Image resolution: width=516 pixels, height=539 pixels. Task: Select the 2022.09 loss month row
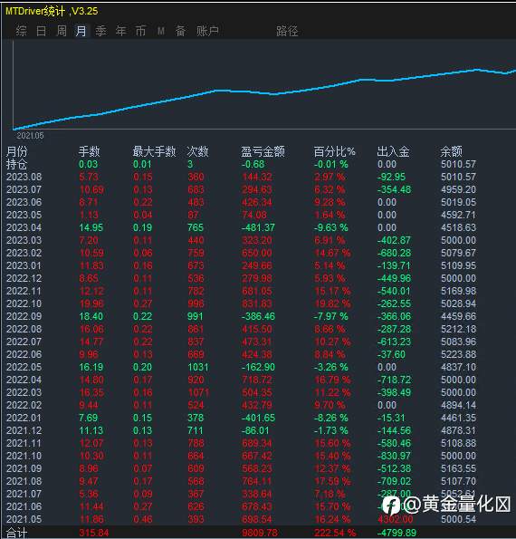pyautogui.click(x=241, y=316)
